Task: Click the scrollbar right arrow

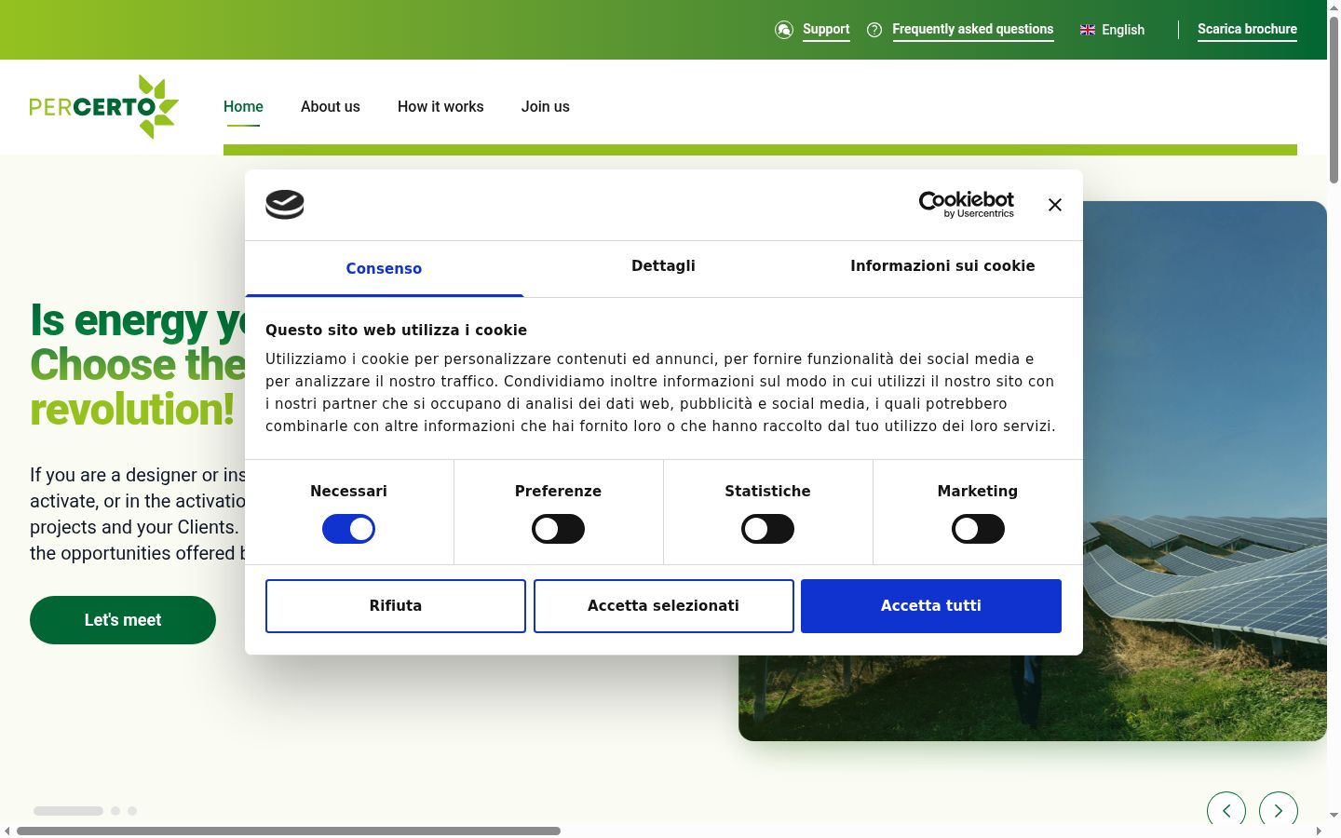Action: [x=1319, y=831]
